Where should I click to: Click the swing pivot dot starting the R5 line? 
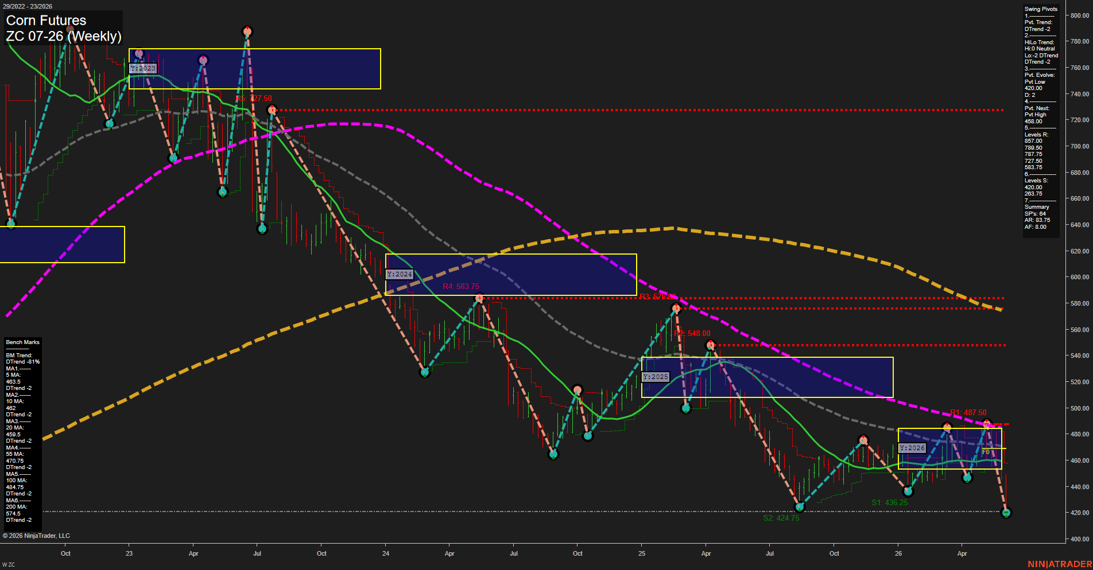pos(272,110)
